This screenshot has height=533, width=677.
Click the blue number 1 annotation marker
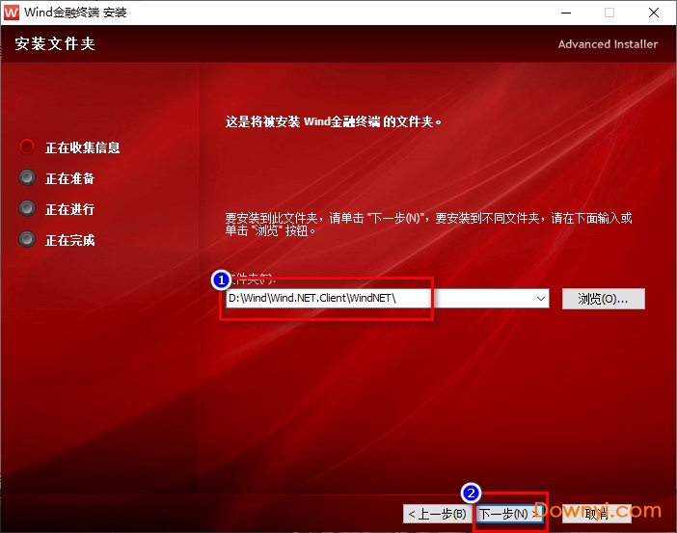tap(221, 280)
